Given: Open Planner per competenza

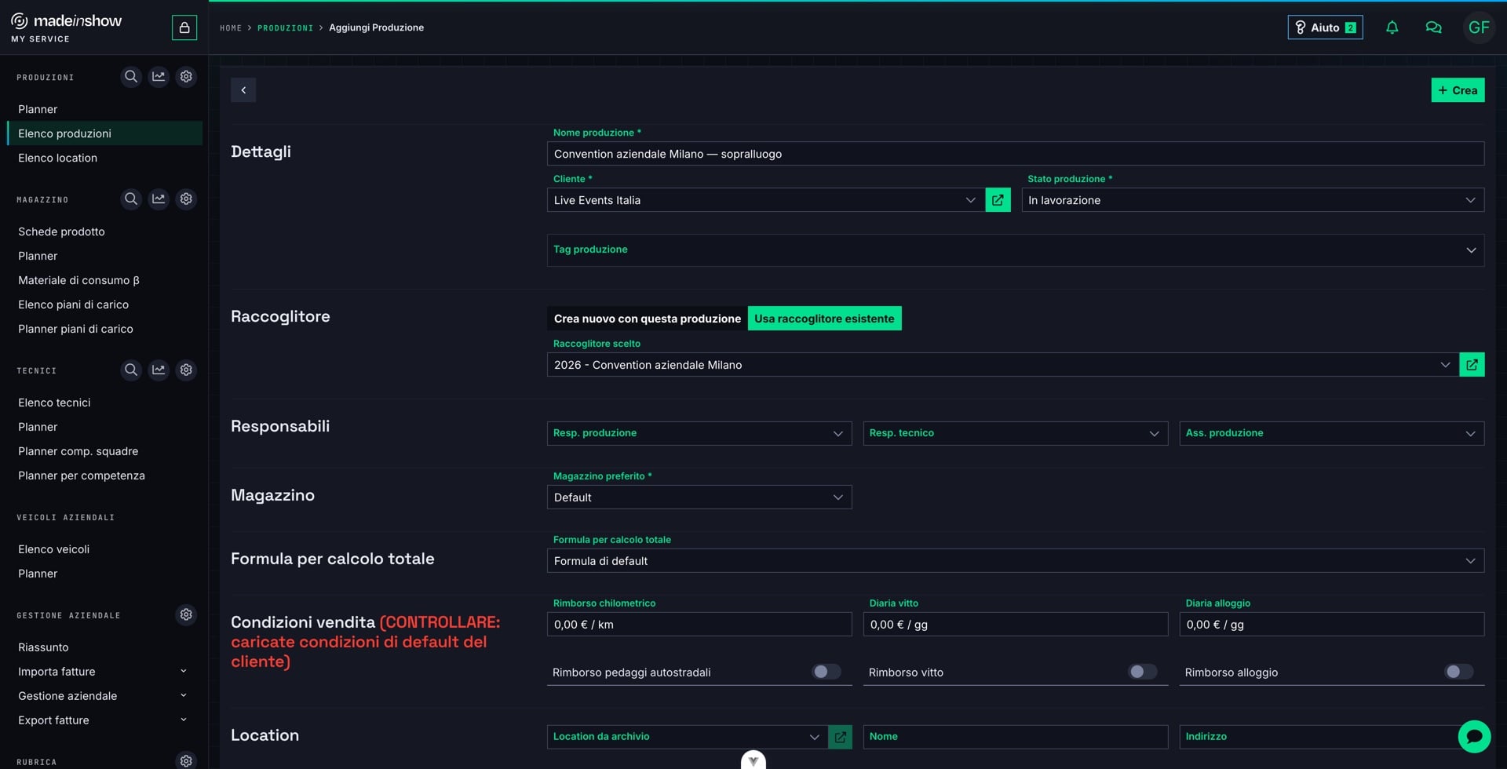Looking at the screenshot, I should pos(104,476).
